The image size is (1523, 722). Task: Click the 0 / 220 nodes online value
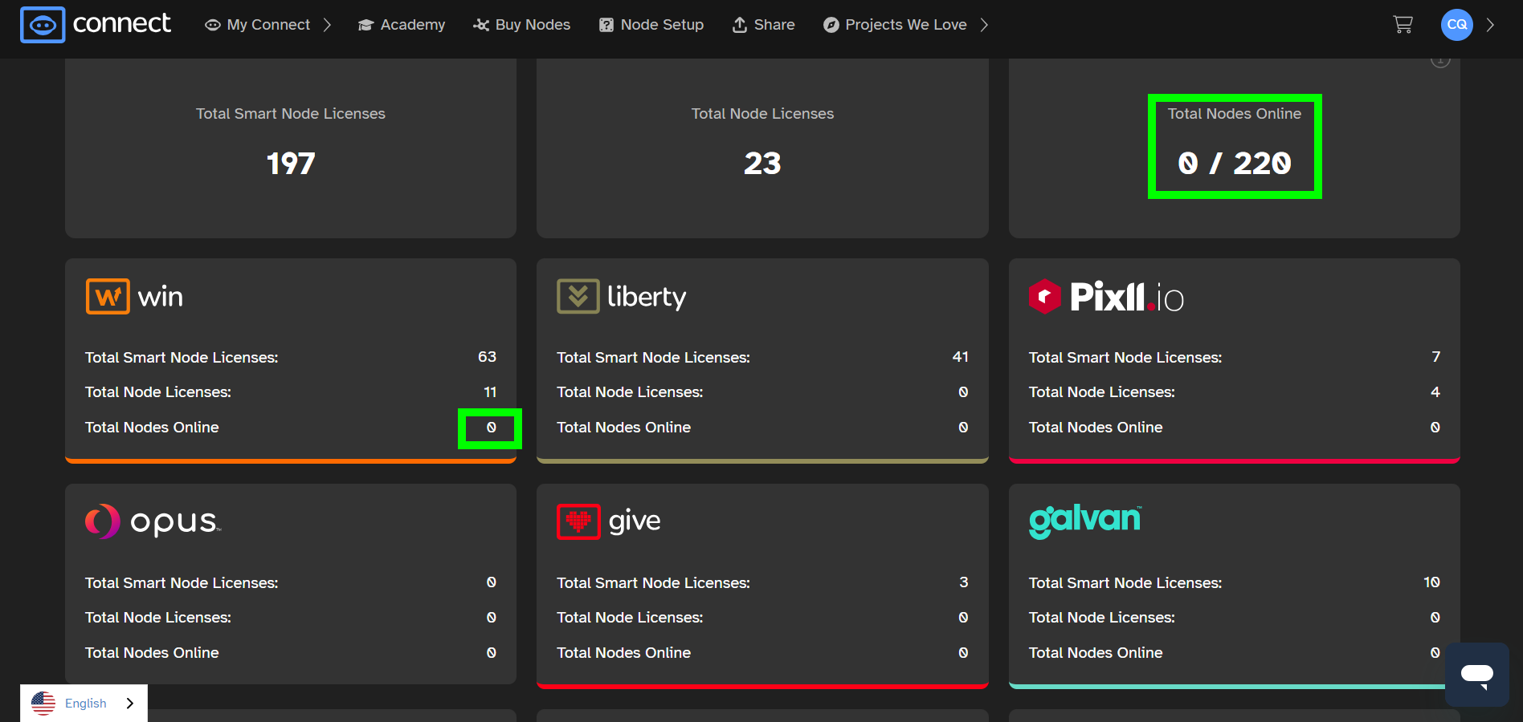coord(1235,164)
